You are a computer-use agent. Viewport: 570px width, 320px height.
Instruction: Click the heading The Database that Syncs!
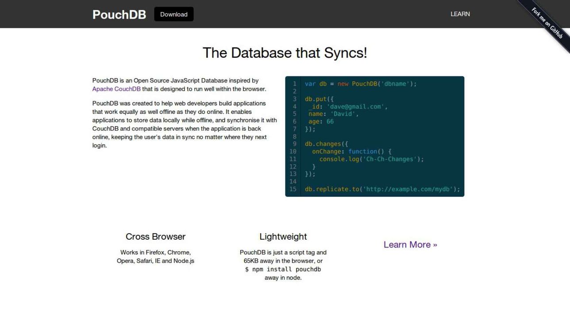pos(285,53)
